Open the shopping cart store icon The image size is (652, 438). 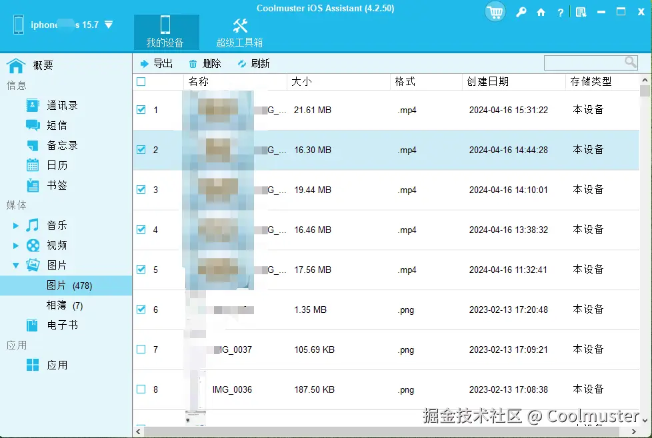tap(495, 12)
